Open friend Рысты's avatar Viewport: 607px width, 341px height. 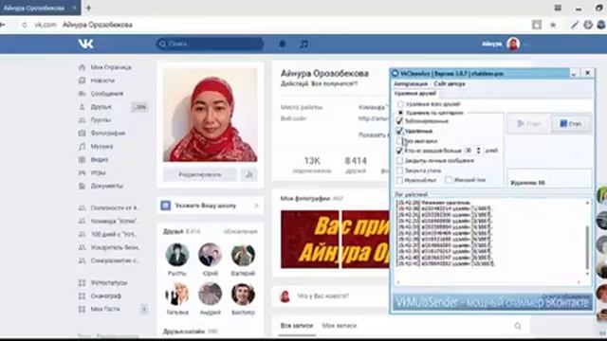[177, 255]
